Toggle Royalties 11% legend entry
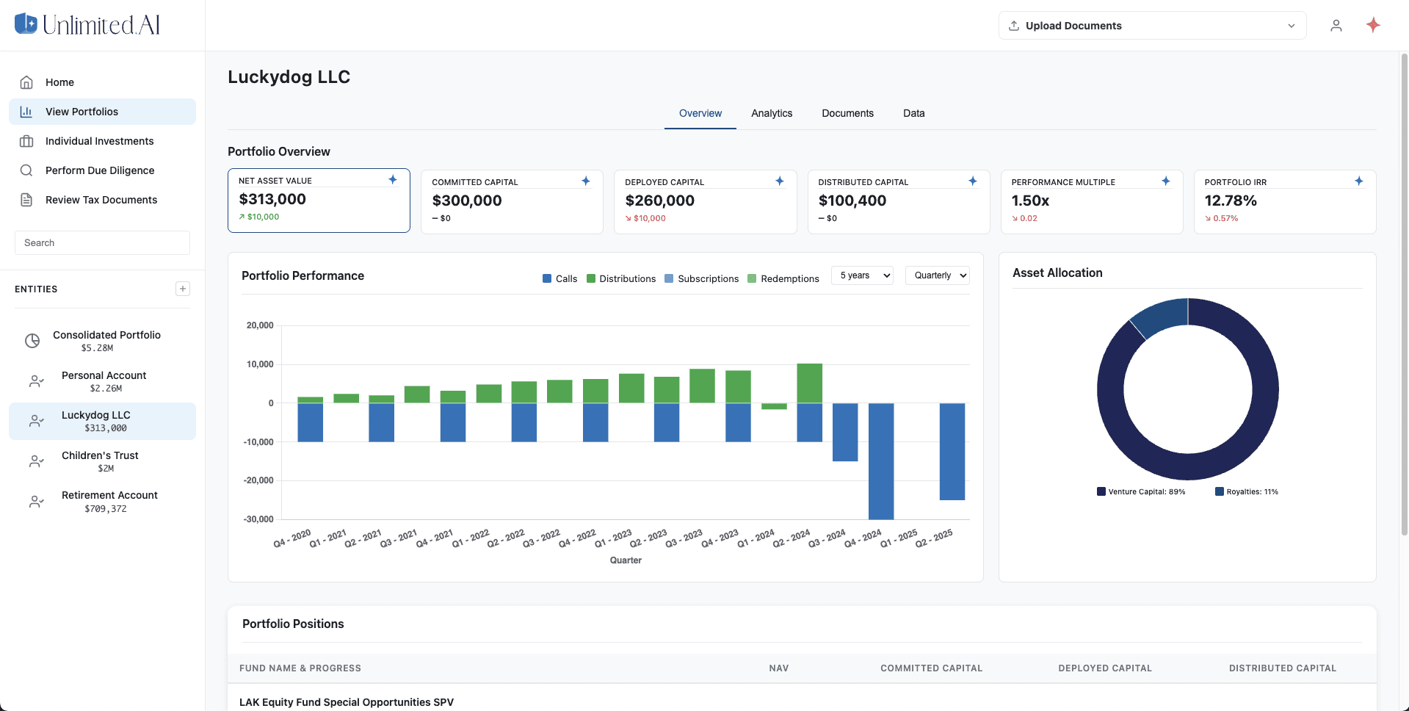This screenshot has width=1409, height=711. 1247,491
